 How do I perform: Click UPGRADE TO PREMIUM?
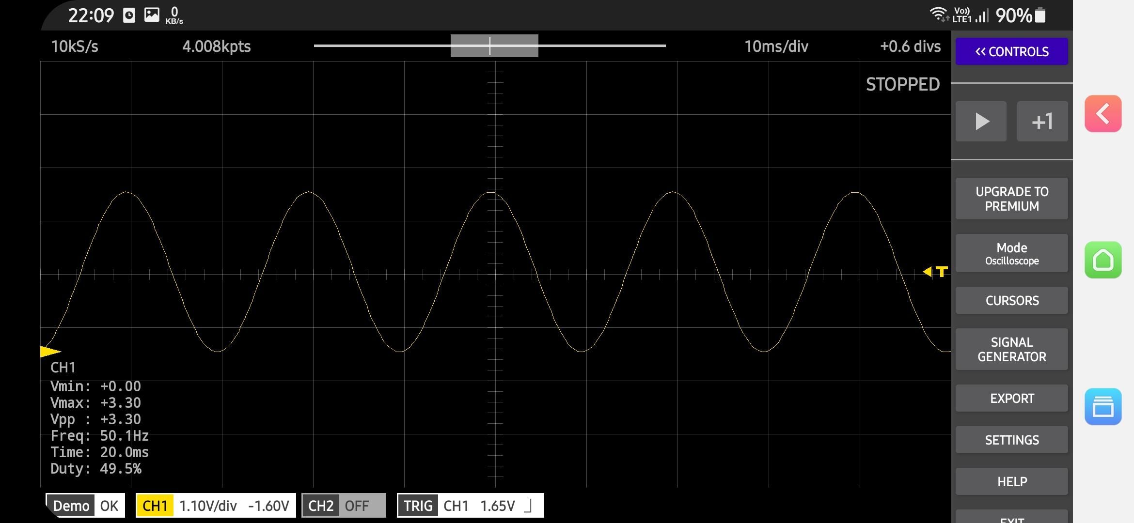[x=1011, y=198]
